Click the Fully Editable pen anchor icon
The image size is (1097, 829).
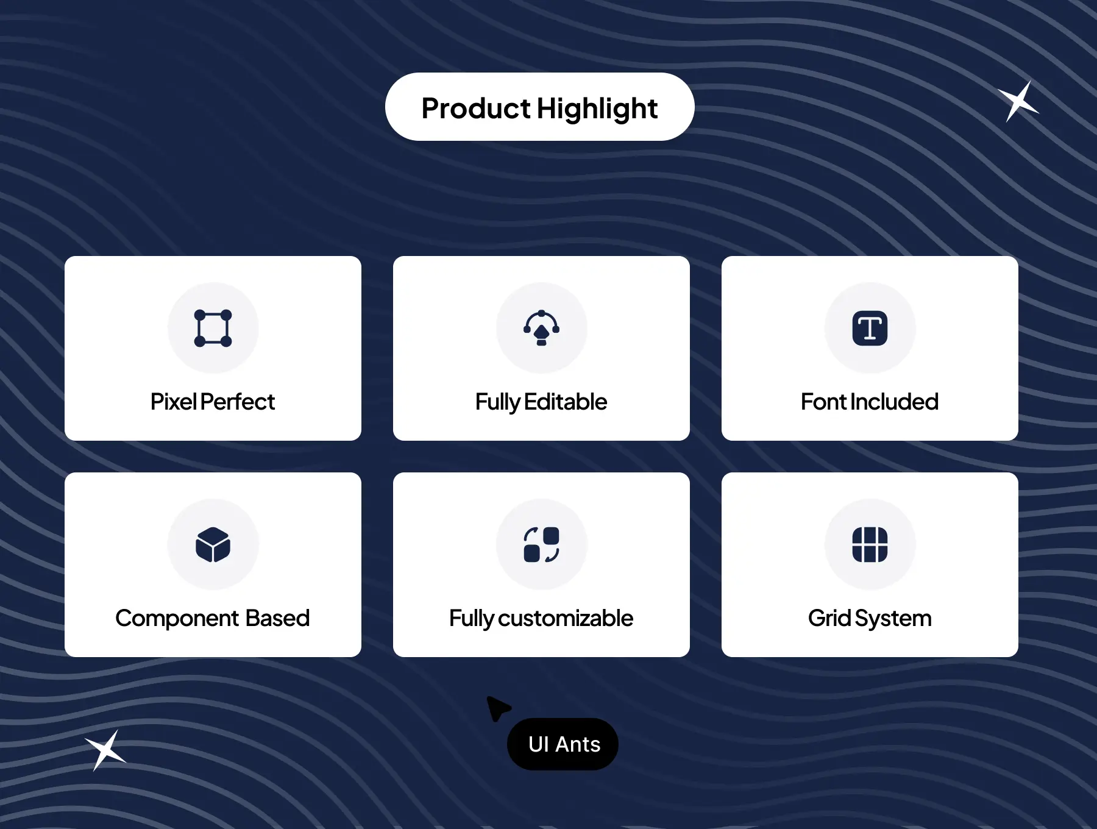tap(541, 328)
